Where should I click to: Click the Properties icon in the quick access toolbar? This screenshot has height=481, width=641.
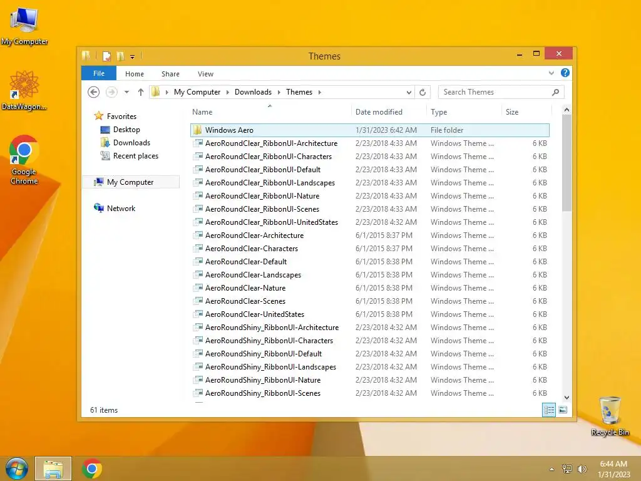click(106, 56)
